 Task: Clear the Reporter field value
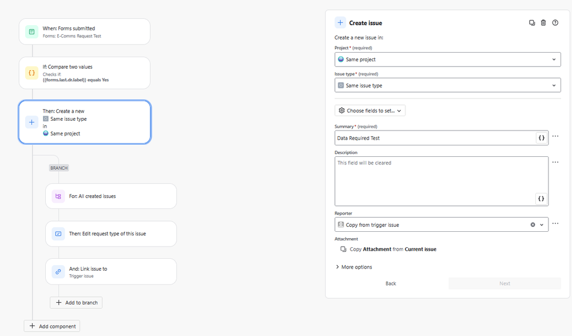tap(532, 225)
